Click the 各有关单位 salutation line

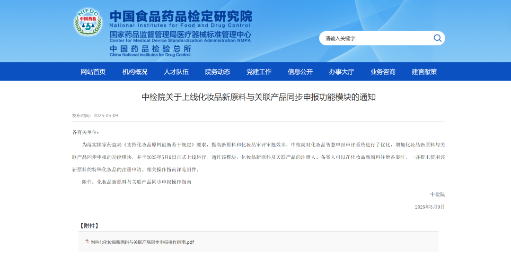click(86, 132)
